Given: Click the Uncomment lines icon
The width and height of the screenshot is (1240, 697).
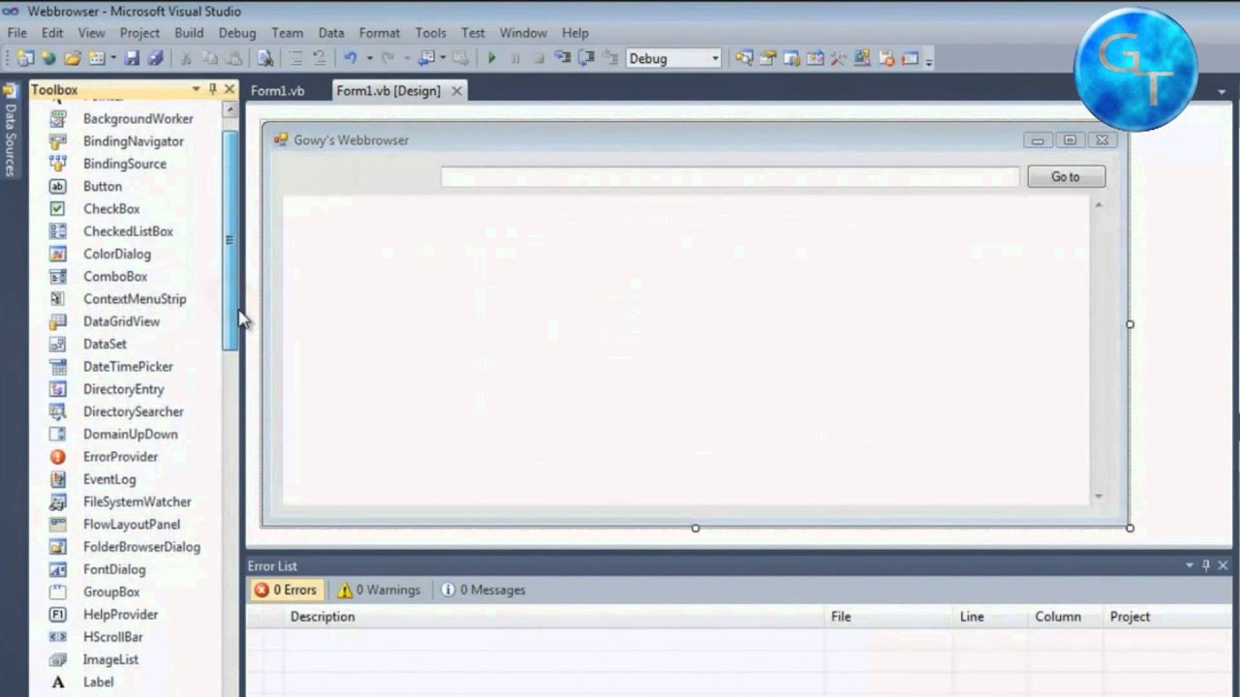Looking at the screenshot, I should [x=319, y=58].
